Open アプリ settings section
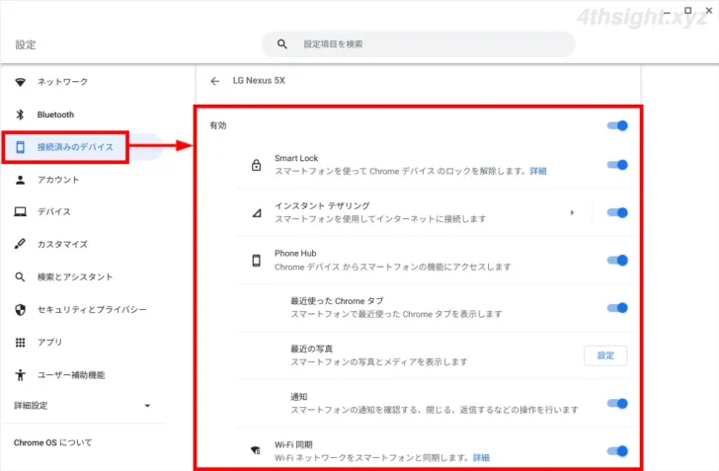The height and width of the screenshot is (471, 719). coord(49,343)
